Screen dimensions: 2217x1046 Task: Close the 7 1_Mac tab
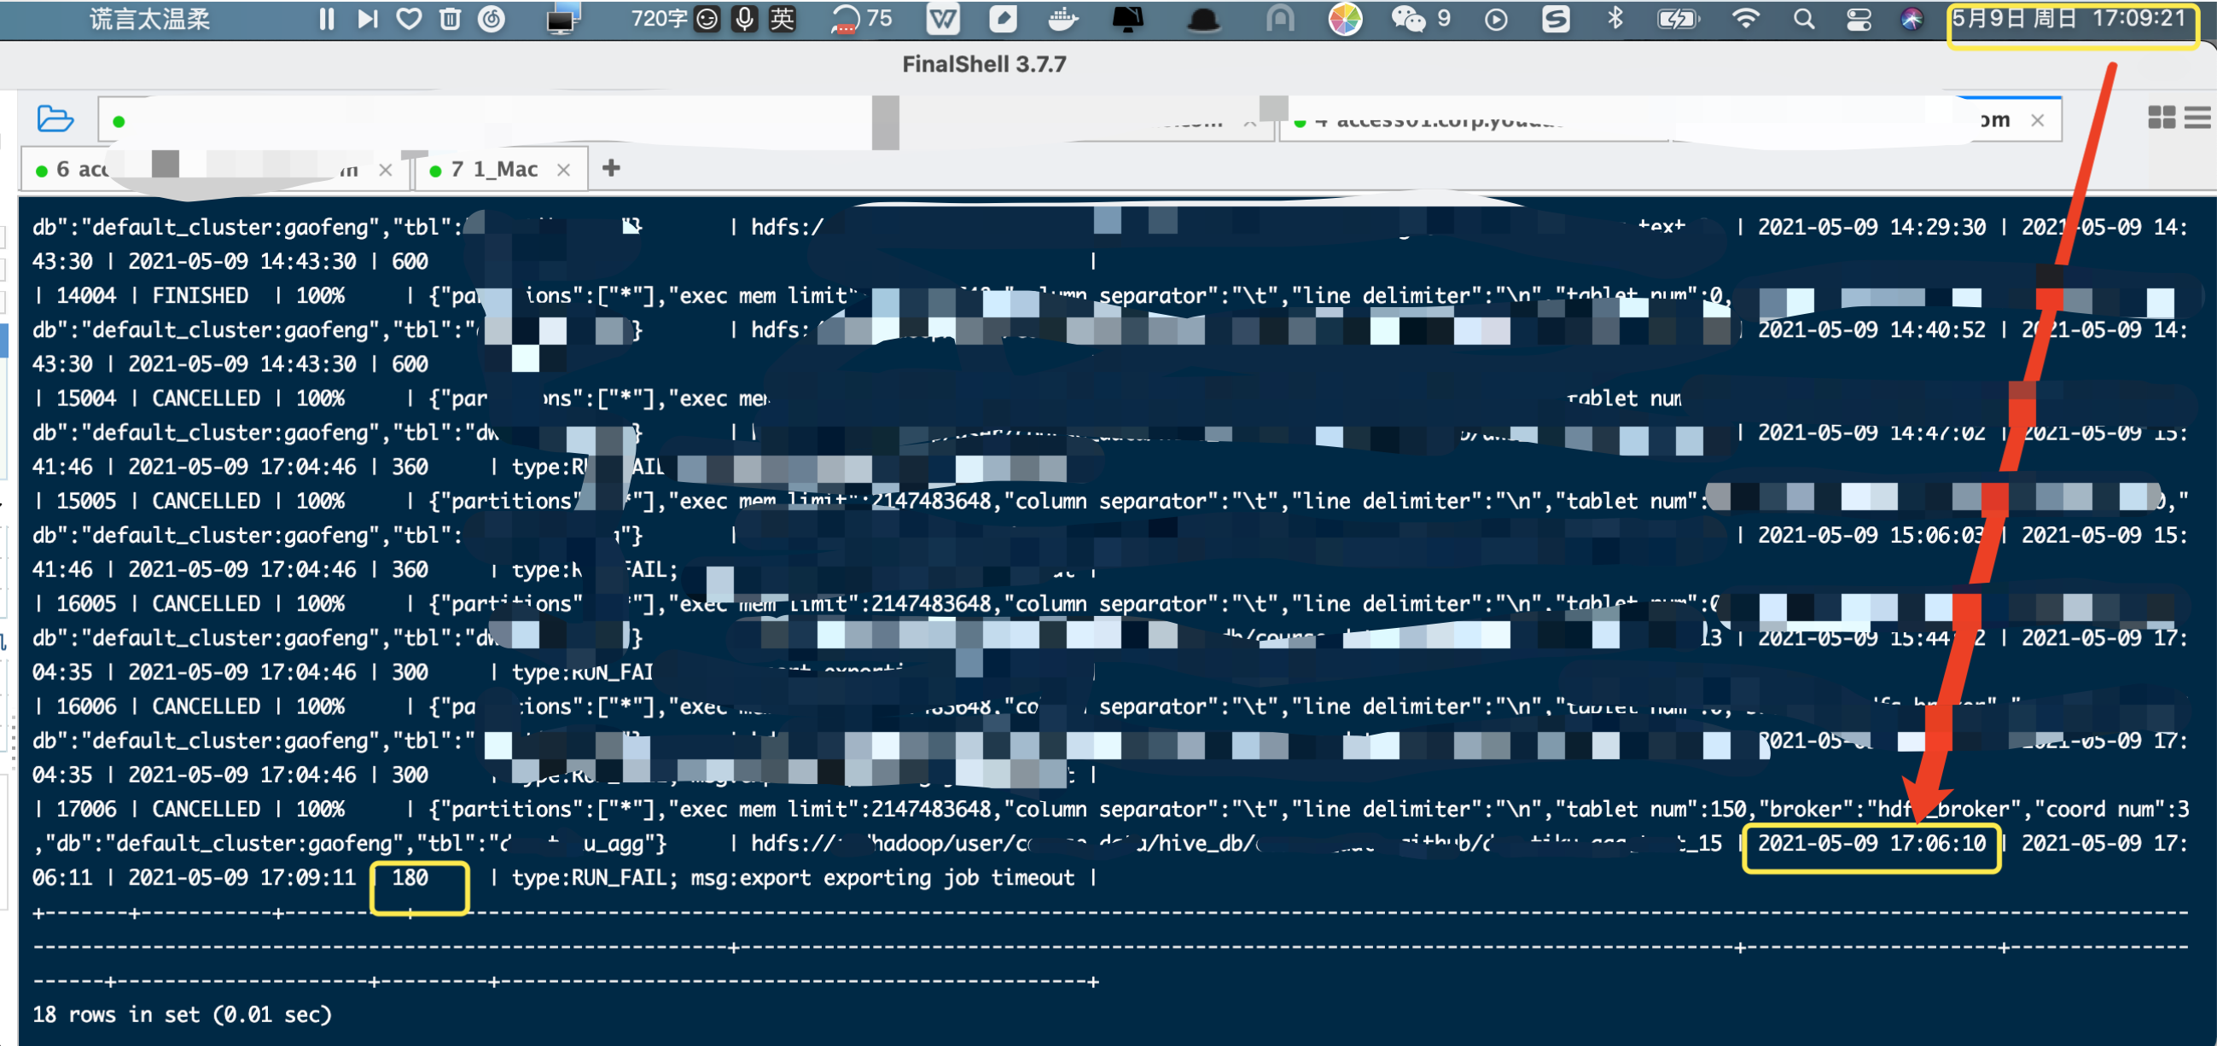pos(564,171)
